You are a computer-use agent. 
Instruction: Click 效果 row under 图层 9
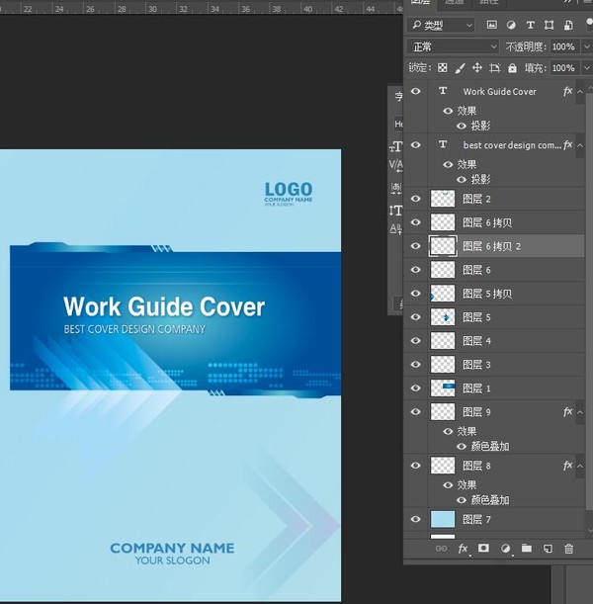tap(466, 431)
